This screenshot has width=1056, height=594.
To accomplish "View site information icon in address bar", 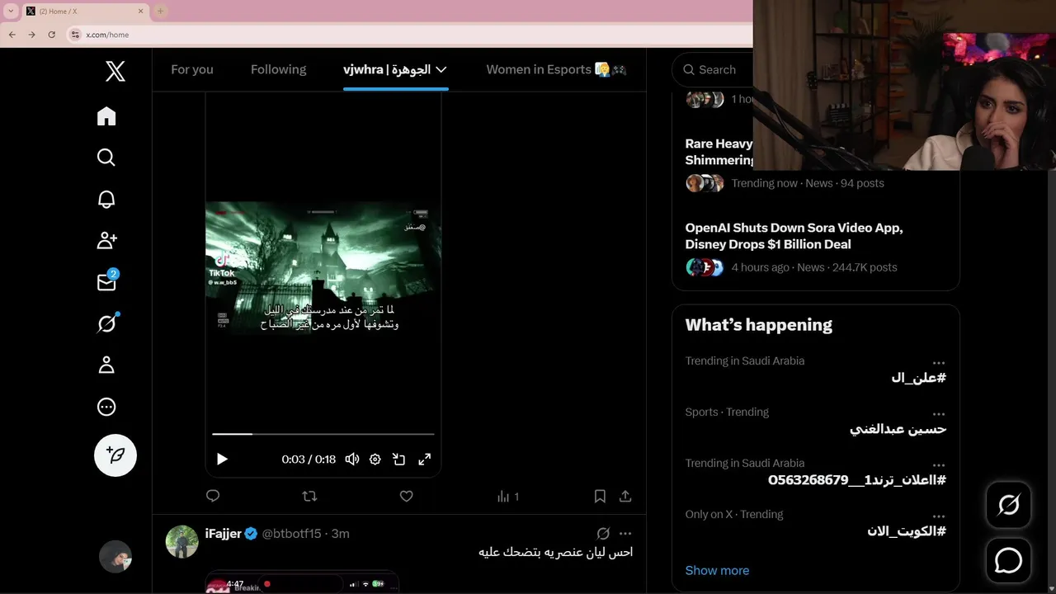I will click(x=76, y=35).
